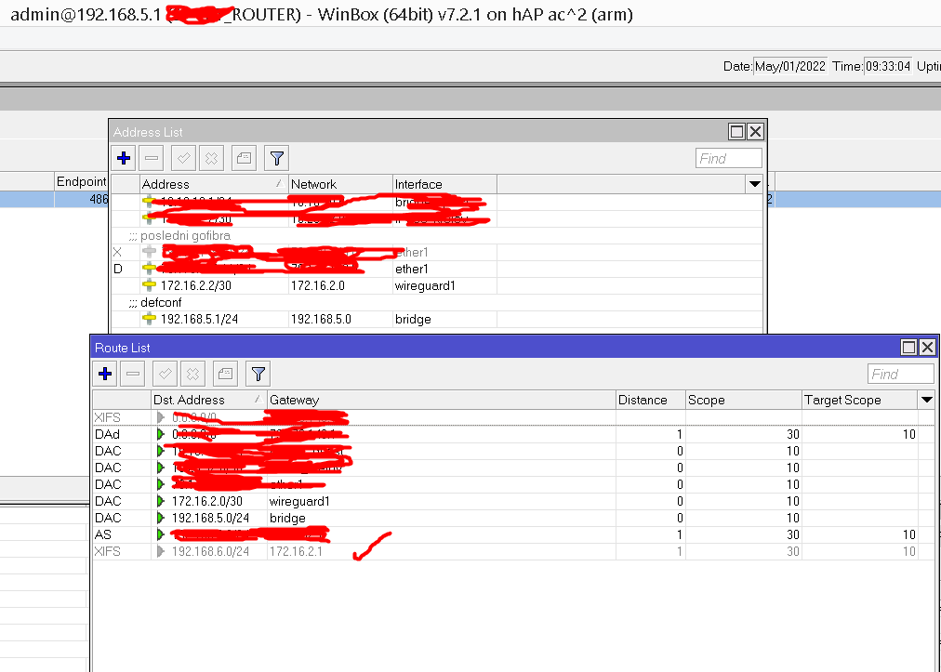Add new address in Address List window
The image size is (941, 672).
[x=124, y=158]
